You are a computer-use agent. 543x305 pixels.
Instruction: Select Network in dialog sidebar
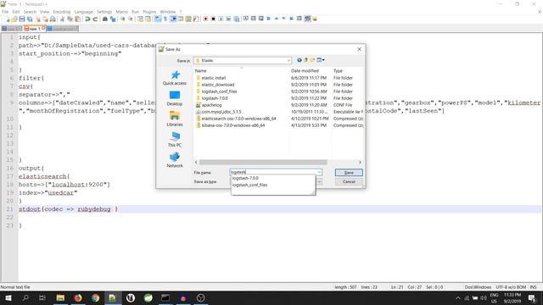tap(175, 160)
